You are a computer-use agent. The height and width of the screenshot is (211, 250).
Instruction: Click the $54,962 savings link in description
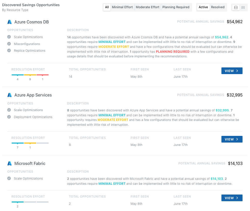pyautogui.click(x=221, y=37)
